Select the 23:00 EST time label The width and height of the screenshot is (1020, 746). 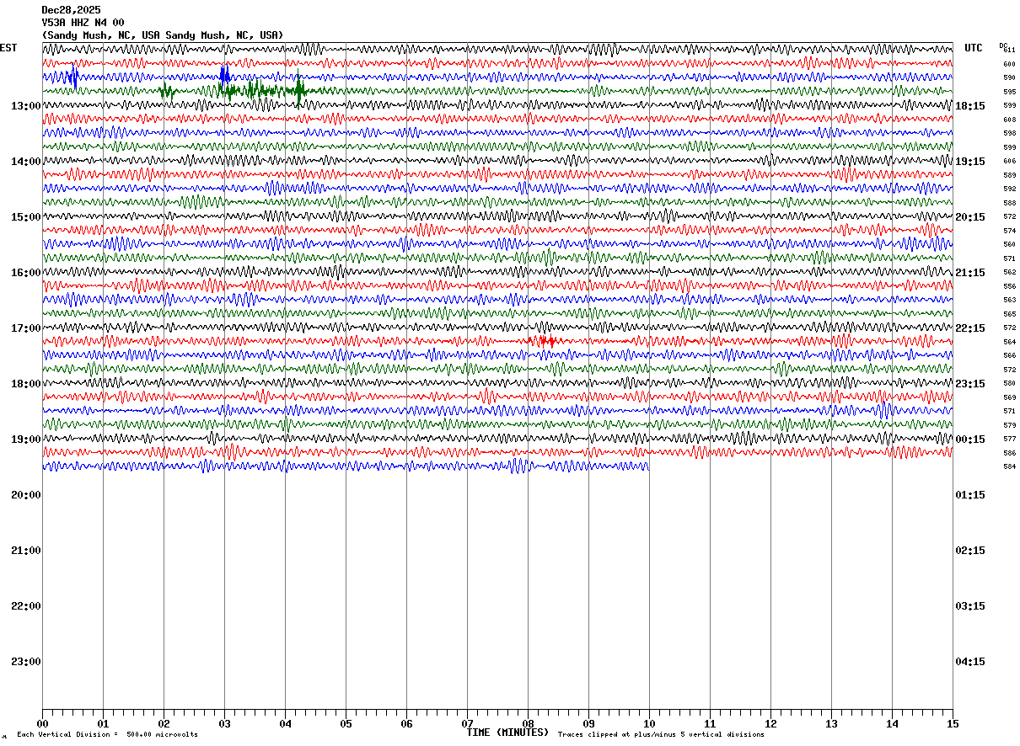pyautogui.click(x=26, y=662)
